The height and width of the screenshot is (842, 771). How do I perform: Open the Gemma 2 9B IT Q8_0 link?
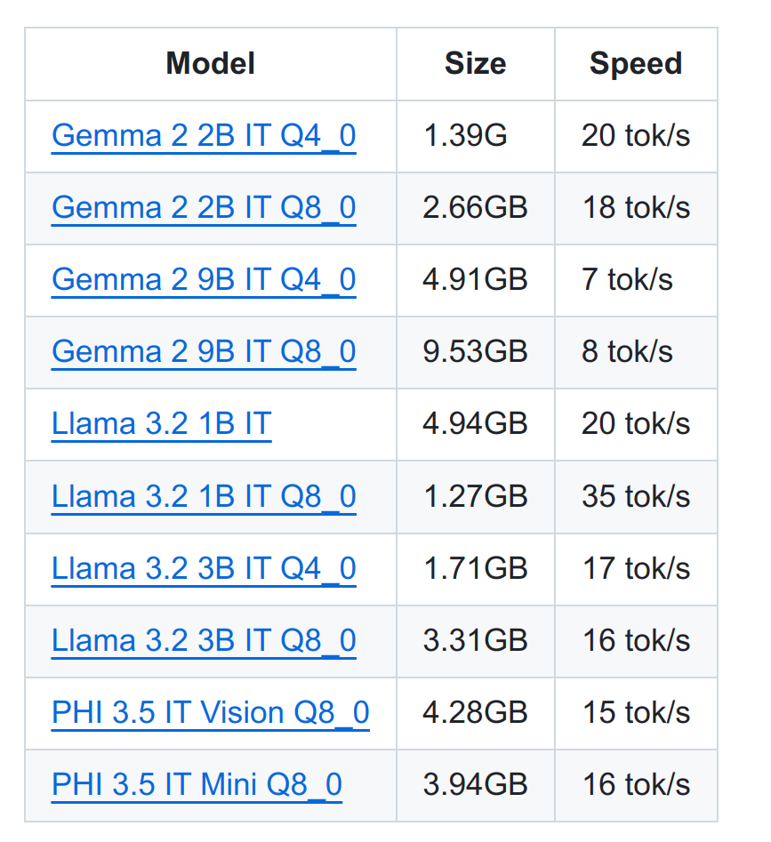point(204,352)
